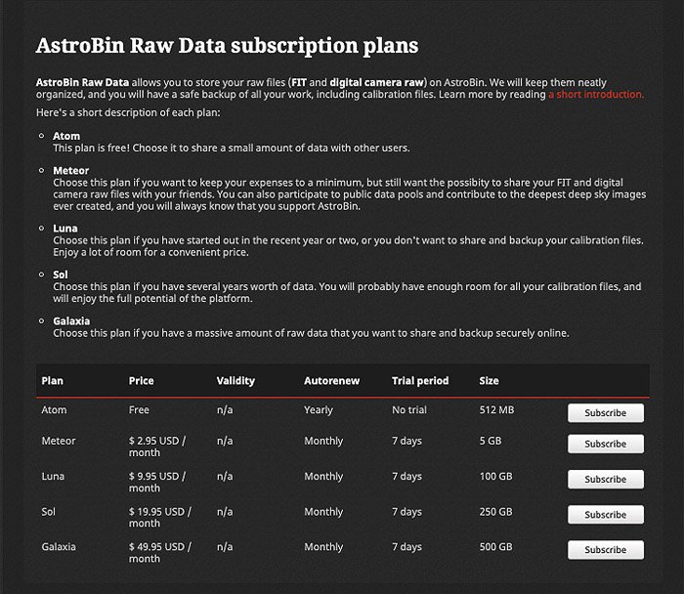Click the bold Galaxia heading in the description list

click(72, 321)
